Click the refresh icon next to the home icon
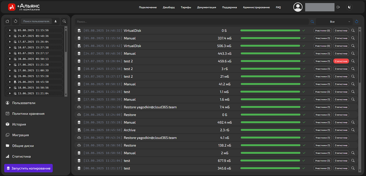 [16, 21]
